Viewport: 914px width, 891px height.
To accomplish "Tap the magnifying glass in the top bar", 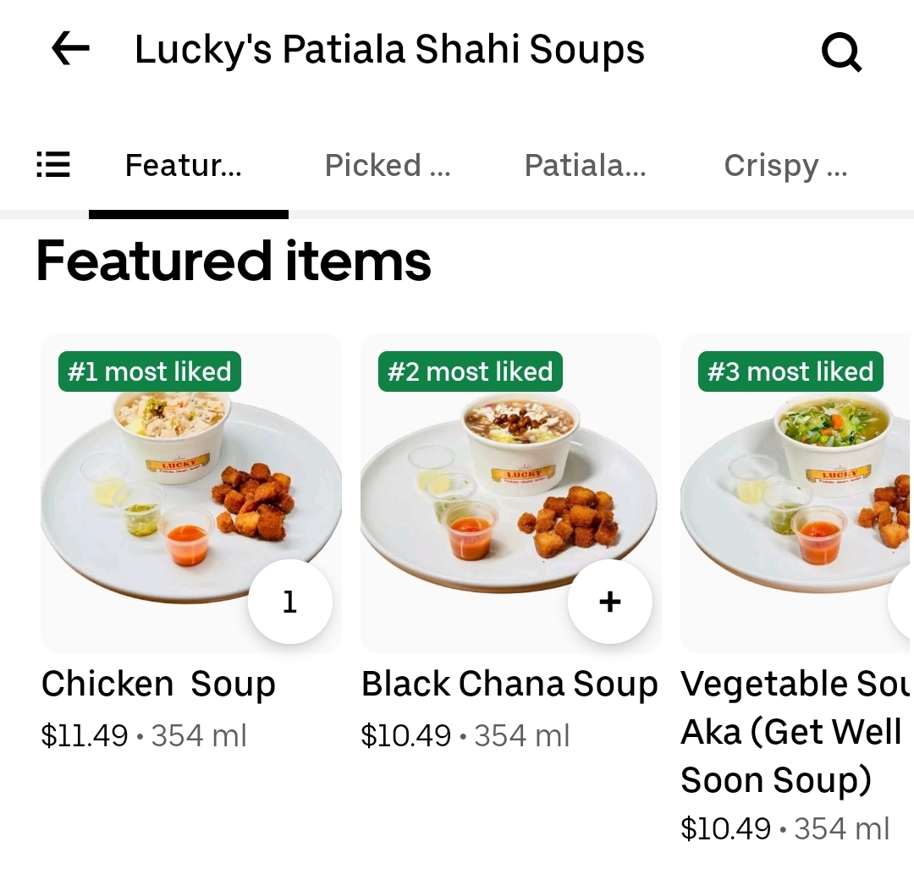I will (x=841, y=51).
